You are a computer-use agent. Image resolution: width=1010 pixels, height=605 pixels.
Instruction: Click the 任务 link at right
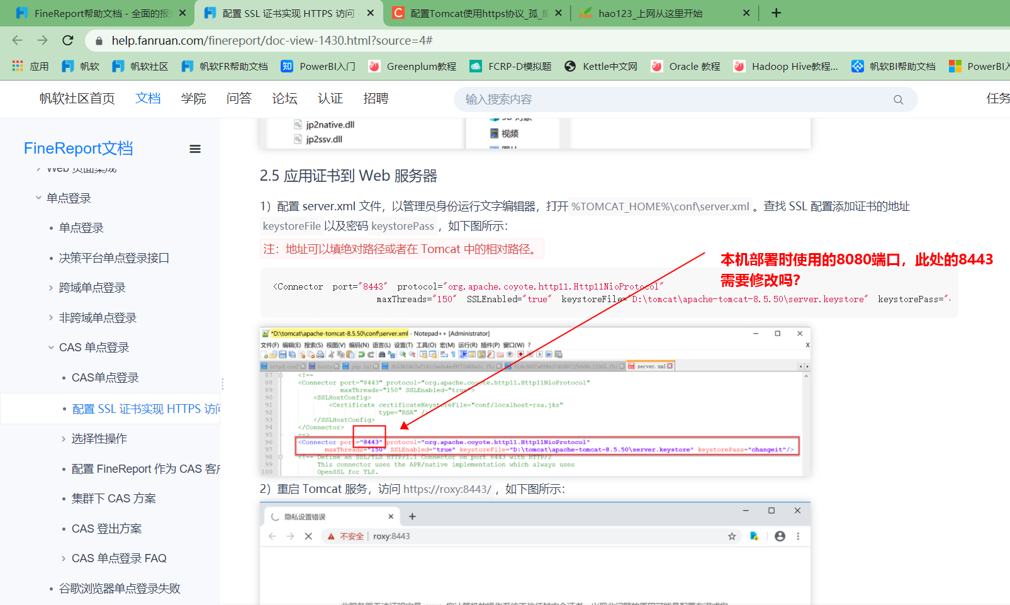coord(998,98)
